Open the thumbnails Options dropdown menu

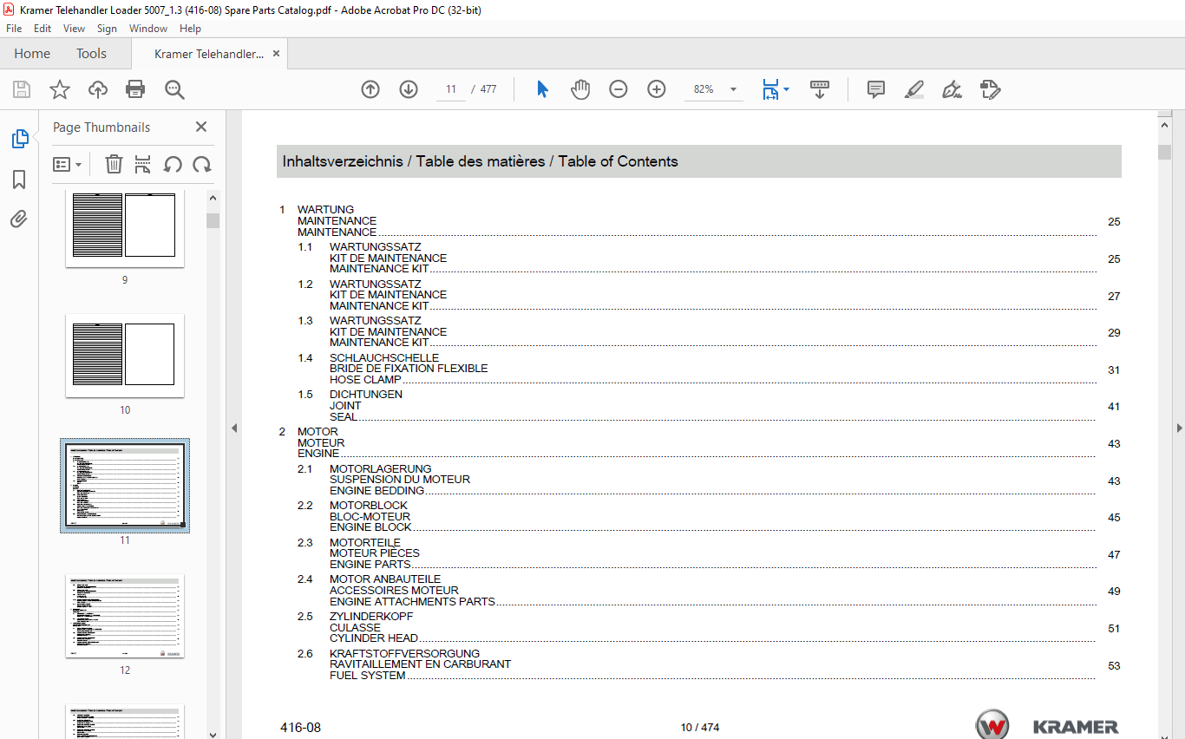[x=68, y=164]
